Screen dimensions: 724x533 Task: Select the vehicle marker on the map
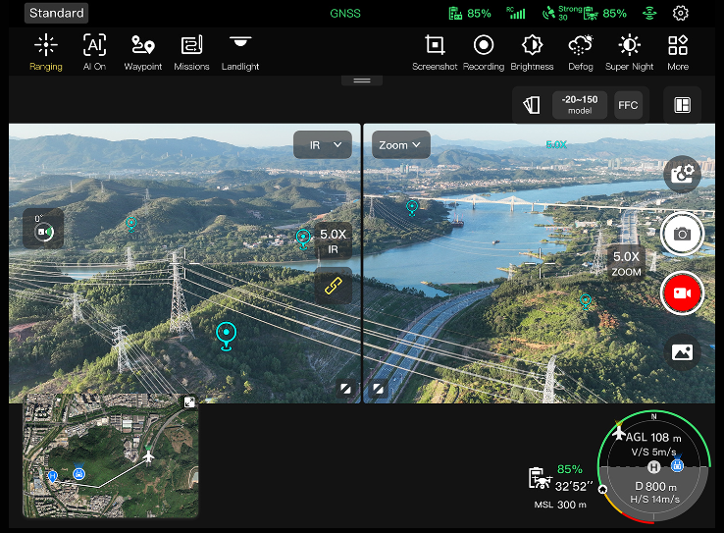click(78, 472)
